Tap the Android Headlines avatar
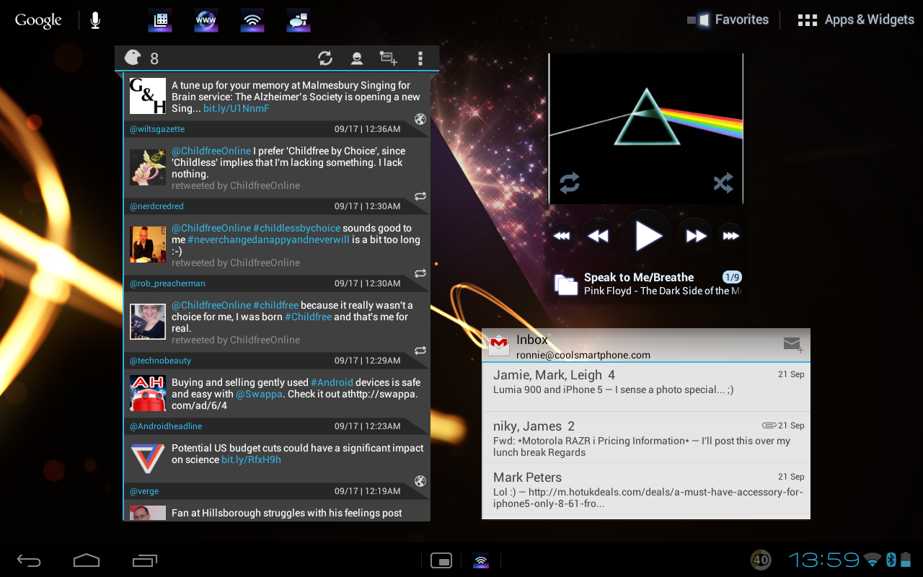Screen dimensions: 923x577 (x=148, y=393)
